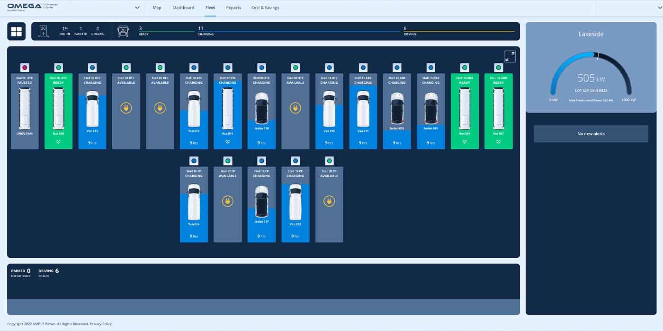Screen dimensions: 663x331
Task: Click the green Ready progress bar
Action: [x=166, y=31]
